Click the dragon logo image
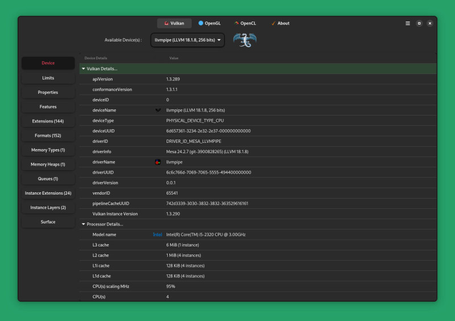 click(245, 40)
